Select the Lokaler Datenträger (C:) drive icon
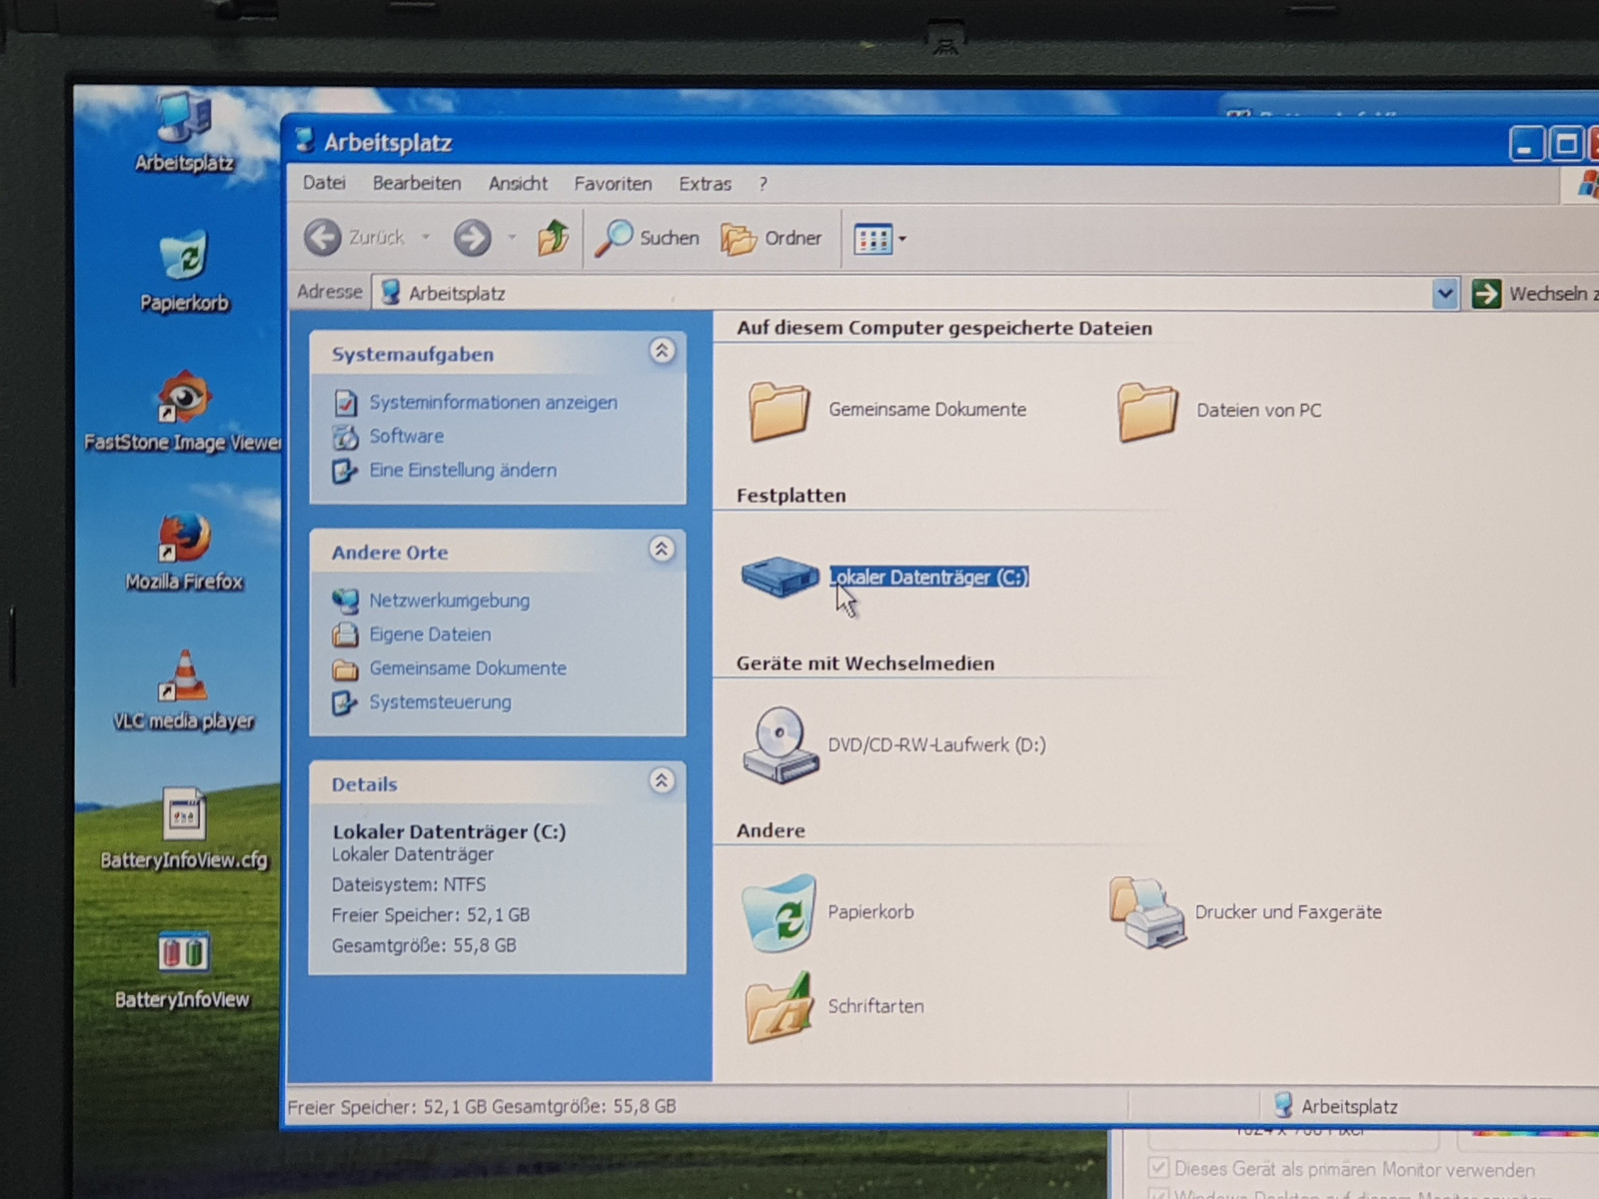The width and height of the screenshot is (1599, 1199). (x=779, y=577)
